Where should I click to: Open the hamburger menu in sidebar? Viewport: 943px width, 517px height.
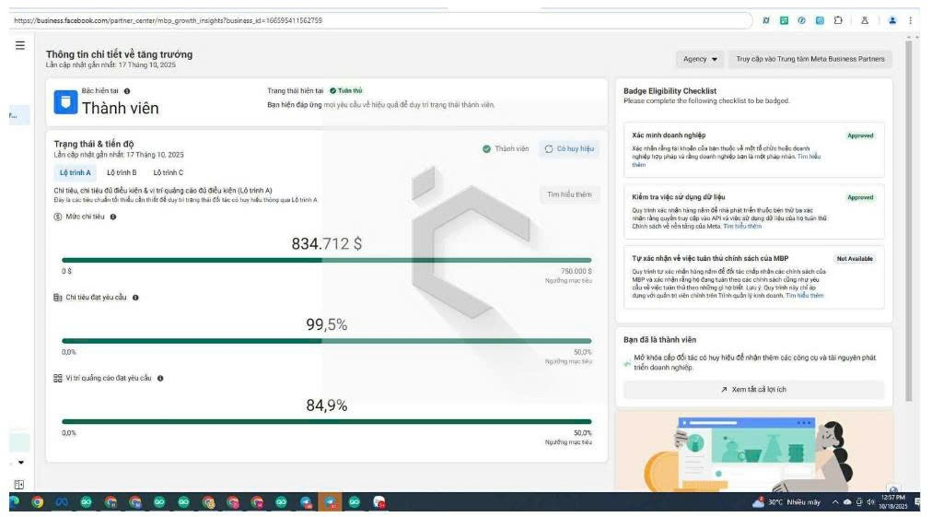(x=20, y=45)
